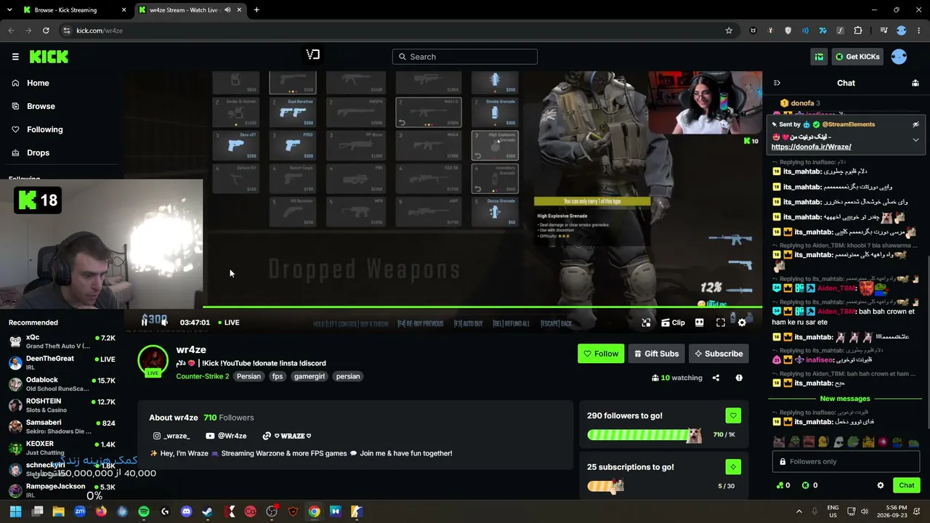Screen dimensions: 930x523
Task: Jump to LIVE in the player
Action: 228,323
